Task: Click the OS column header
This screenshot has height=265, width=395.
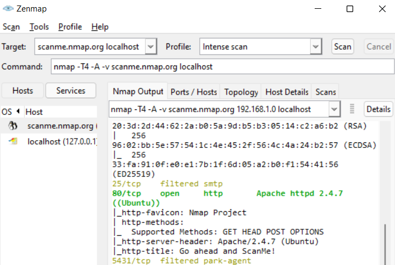Action: (x=12, y=112)
